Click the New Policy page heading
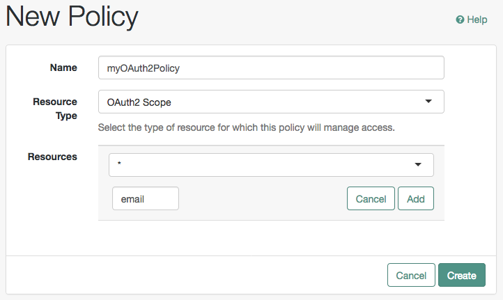This screenshot has height=300, width=503. tap(72, 17)
